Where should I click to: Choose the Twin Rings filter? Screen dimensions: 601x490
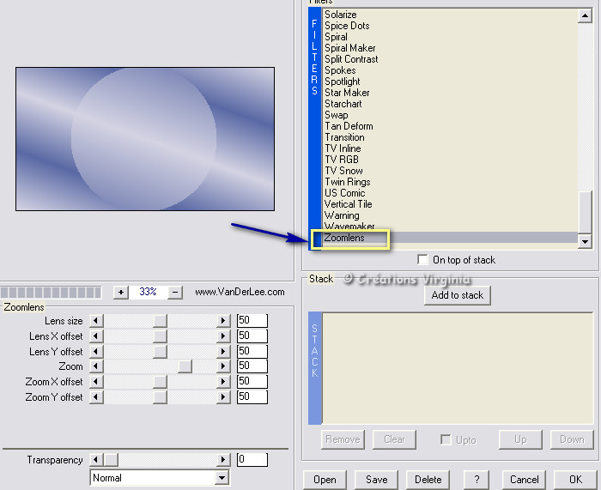tap(347, 182)
